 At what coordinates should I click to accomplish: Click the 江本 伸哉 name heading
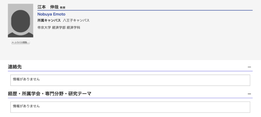pos(48,7)
